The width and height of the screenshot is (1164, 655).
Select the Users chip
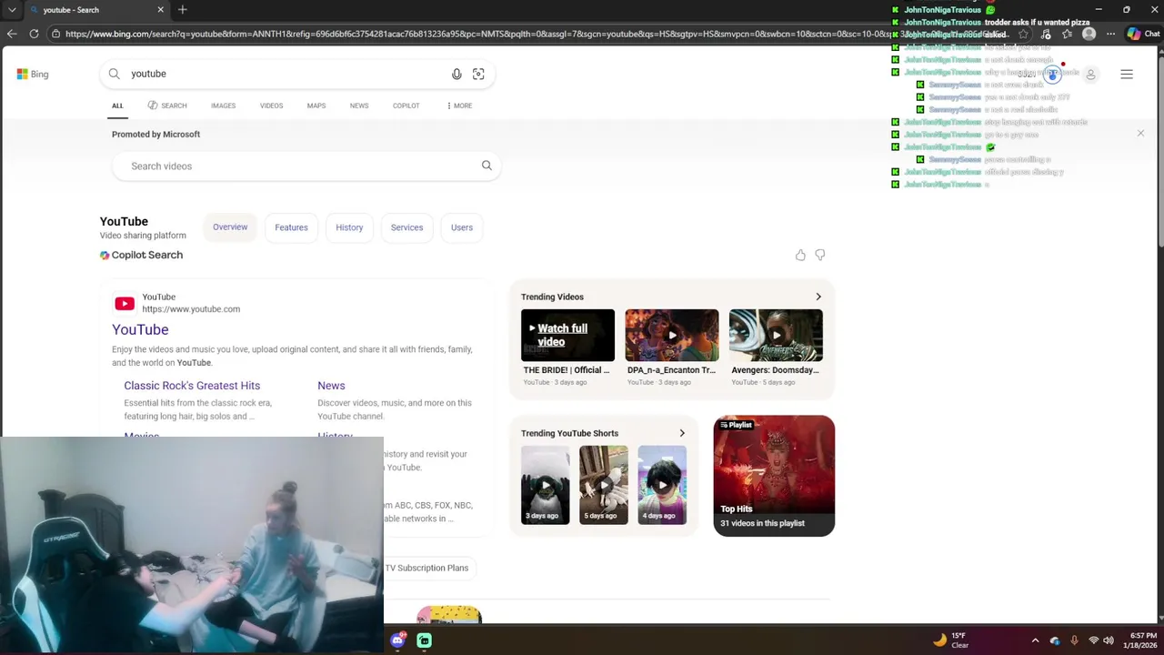[x=462, y=227]
